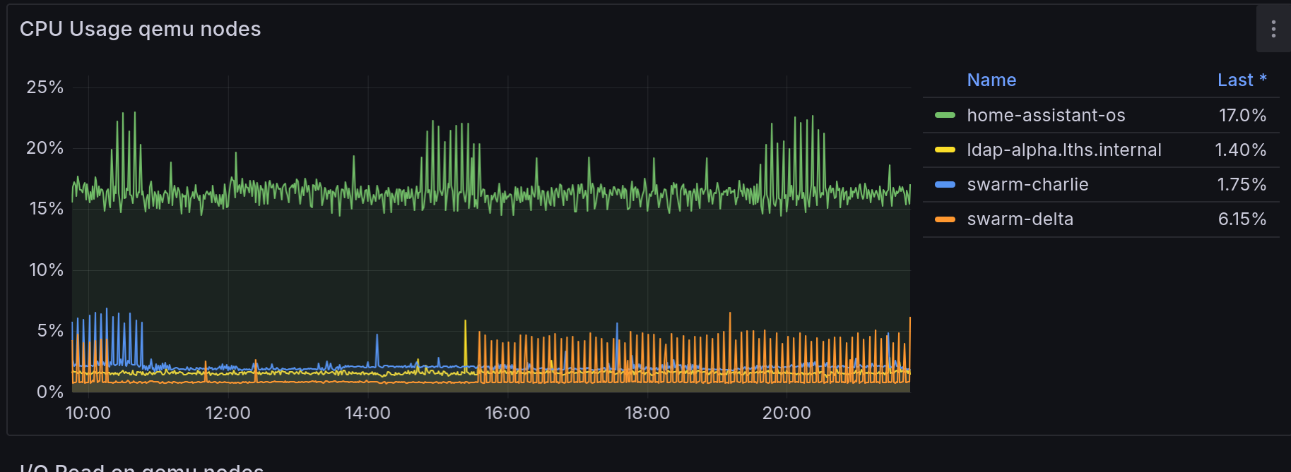Image resolution: width=1291 pixels, height=472 pixels.
Task: Click the CPU Usage qemu nodes title
Action: [x=140, y=29]
